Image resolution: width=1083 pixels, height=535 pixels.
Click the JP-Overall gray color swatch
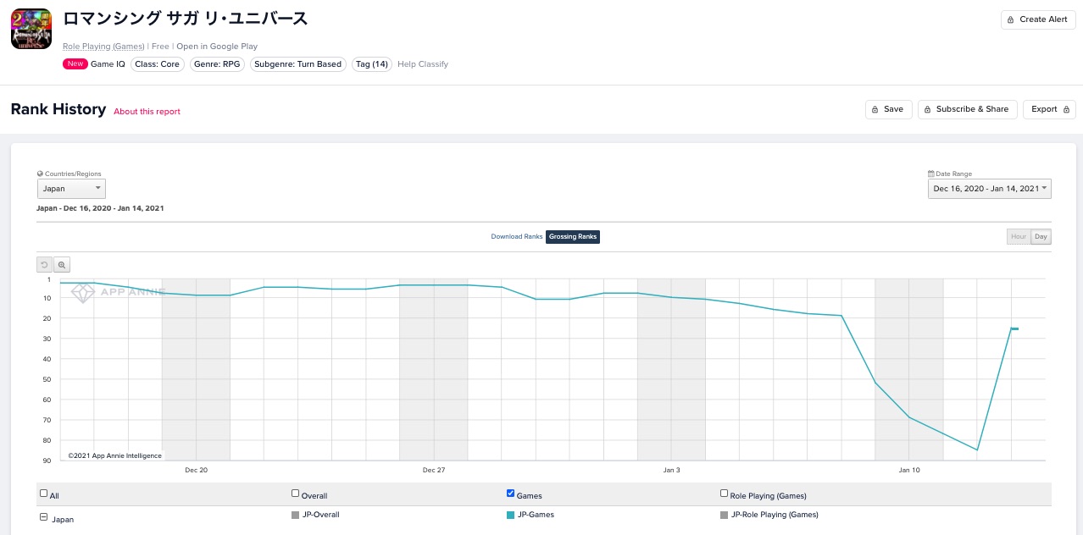295,515
